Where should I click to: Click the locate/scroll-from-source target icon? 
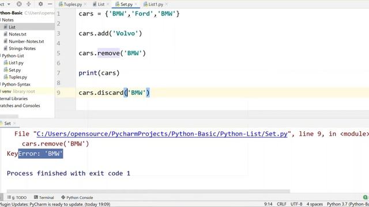[19, 4]
